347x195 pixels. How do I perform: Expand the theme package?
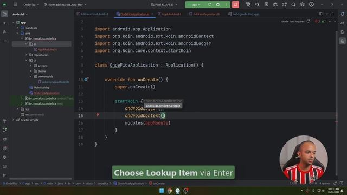pos(31,71)
